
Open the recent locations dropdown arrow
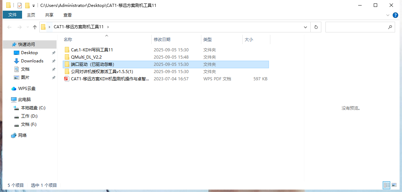click(x=28, y=27)
